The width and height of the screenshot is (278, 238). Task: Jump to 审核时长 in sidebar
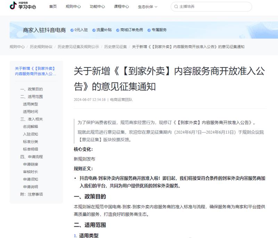(x=31, y=172)
